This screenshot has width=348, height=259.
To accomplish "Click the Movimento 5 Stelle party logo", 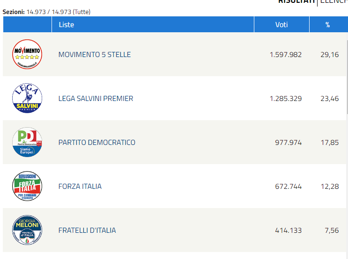I will (27, 54).
